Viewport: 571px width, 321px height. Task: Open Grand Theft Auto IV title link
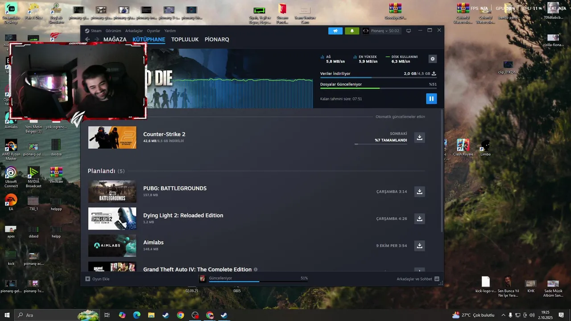tap(197, 269)
